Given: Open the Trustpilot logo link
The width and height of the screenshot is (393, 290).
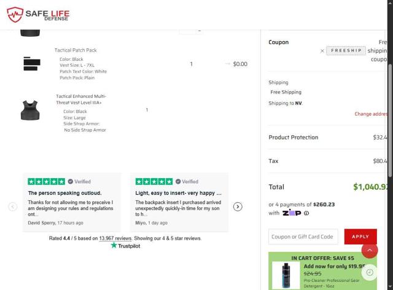Looking at the screenshot, I should point(125,246).
